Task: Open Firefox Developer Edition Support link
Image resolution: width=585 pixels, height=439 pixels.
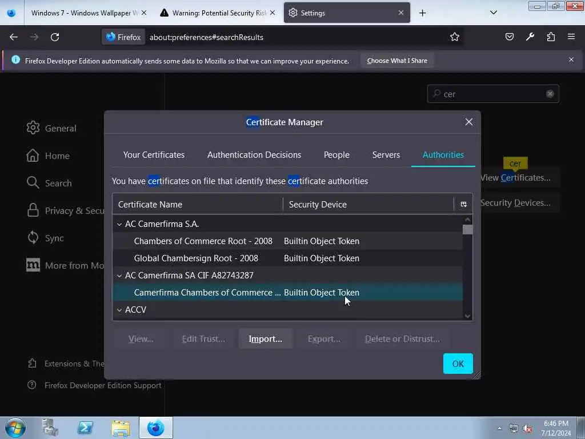Action: (94, 385)
